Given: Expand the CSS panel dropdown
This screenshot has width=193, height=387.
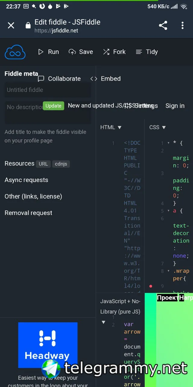Looking at the screenshot, I should 164,128.
